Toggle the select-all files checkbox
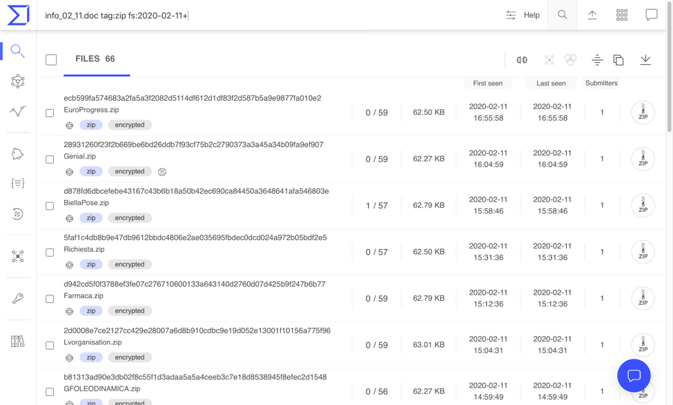Viewport: 673px width, 405px height. tap(51, 60)
